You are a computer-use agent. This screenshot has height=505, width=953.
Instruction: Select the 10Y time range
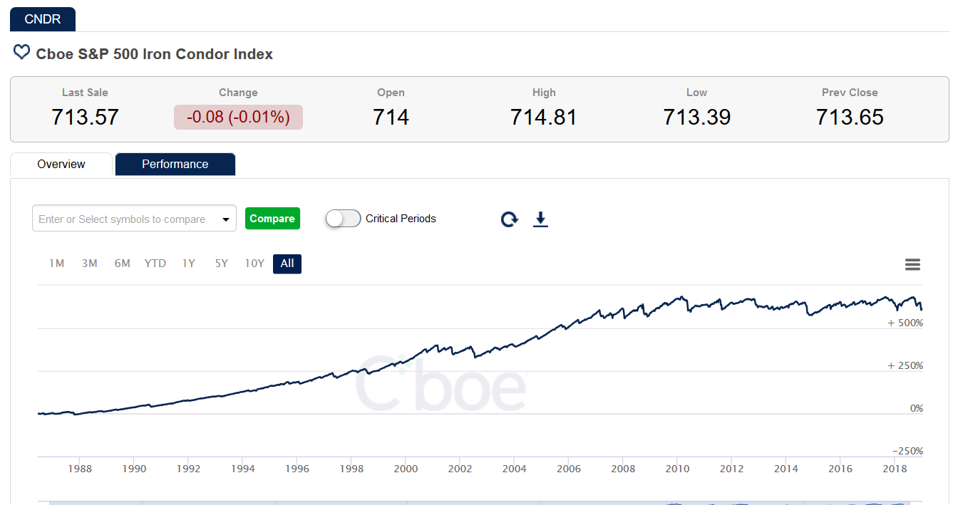click(x=254, y=263)
